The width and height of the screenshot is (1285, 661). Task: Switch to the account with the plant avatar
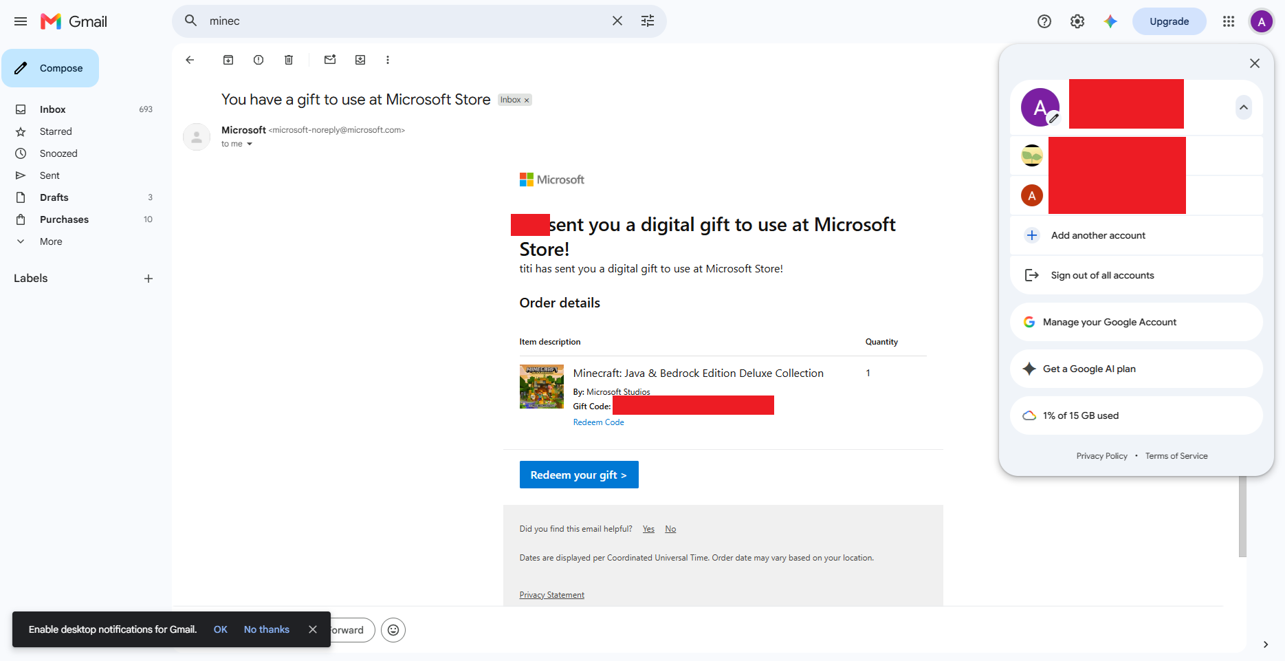click(1136, 156)
